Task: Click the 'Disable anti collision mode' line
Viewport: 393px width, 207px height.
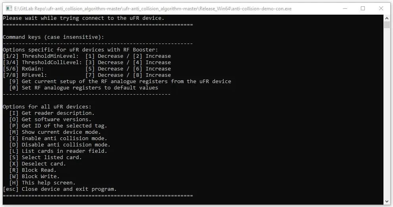Action: pyautogui.click(x=59, y=145)
